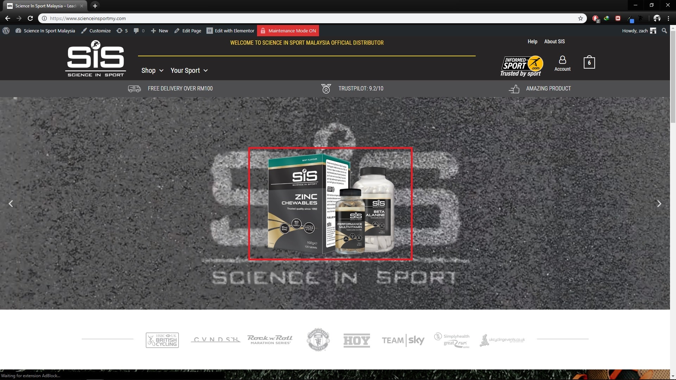Click the delivery truck icon
676x380 pixels.
click(x=134, y=89)
